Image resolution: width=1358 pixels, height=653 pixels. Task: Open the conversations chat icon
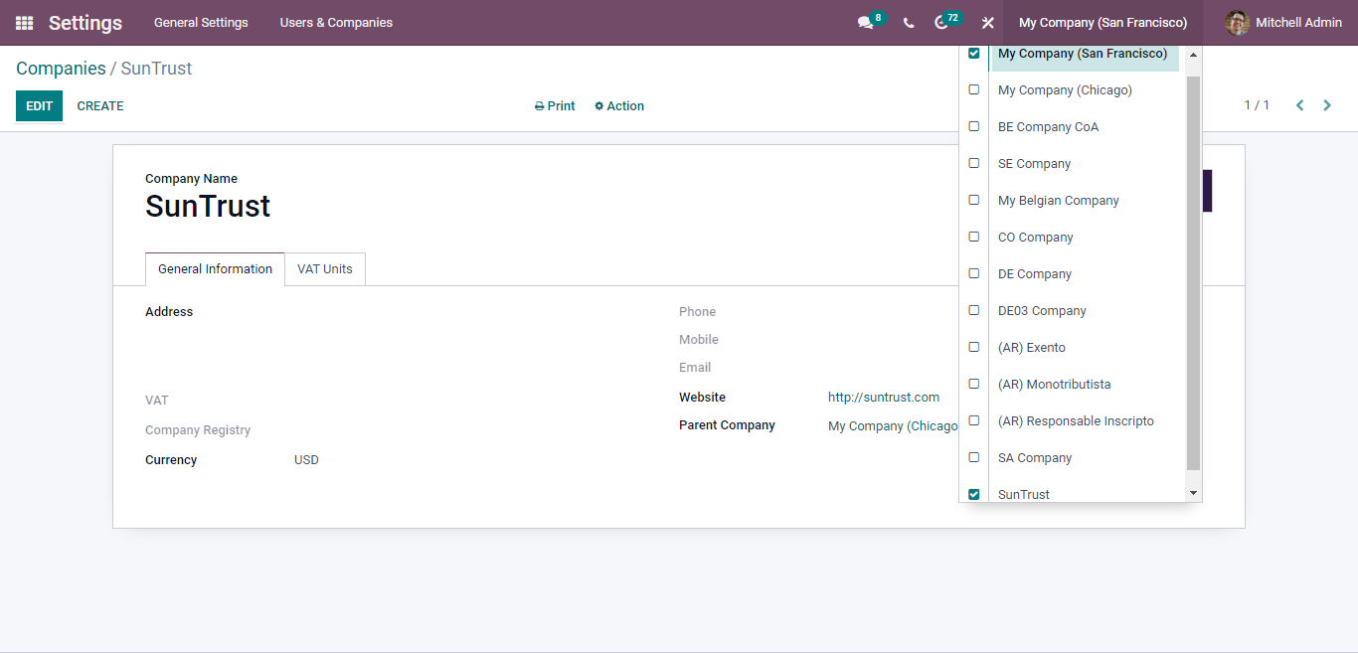[x=866, y=23]
